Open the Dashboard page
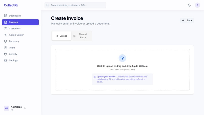This screenshot has width=204, height=115. coord(20,16)
